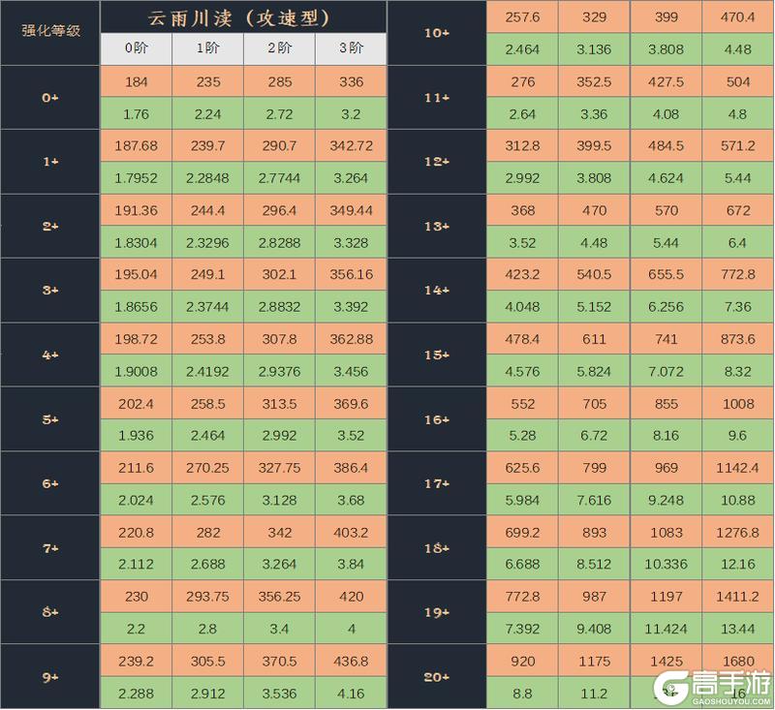The image size is (775, 710).
Task: Click the cell showing 4.624
Action: click(x=666, y=178)
